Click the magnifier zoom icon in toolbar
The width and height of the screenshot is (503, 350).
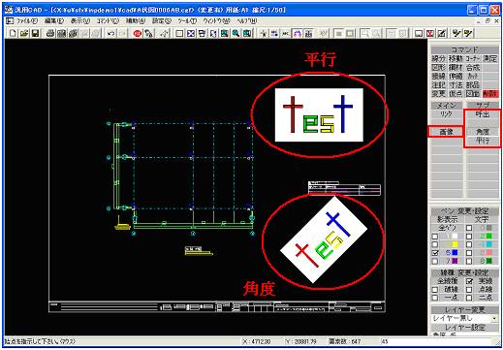pos(236,33)
